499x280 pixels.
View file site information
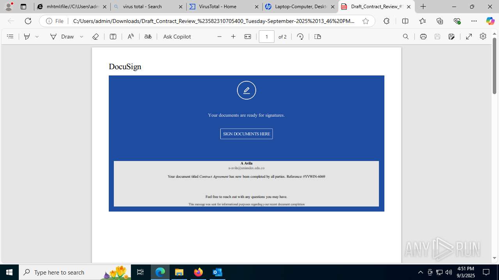(55, 21)
